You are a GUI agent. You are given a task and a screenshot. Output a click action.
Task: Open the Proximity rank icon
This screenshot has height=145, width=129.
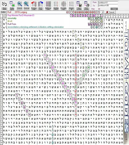point(63,4)
